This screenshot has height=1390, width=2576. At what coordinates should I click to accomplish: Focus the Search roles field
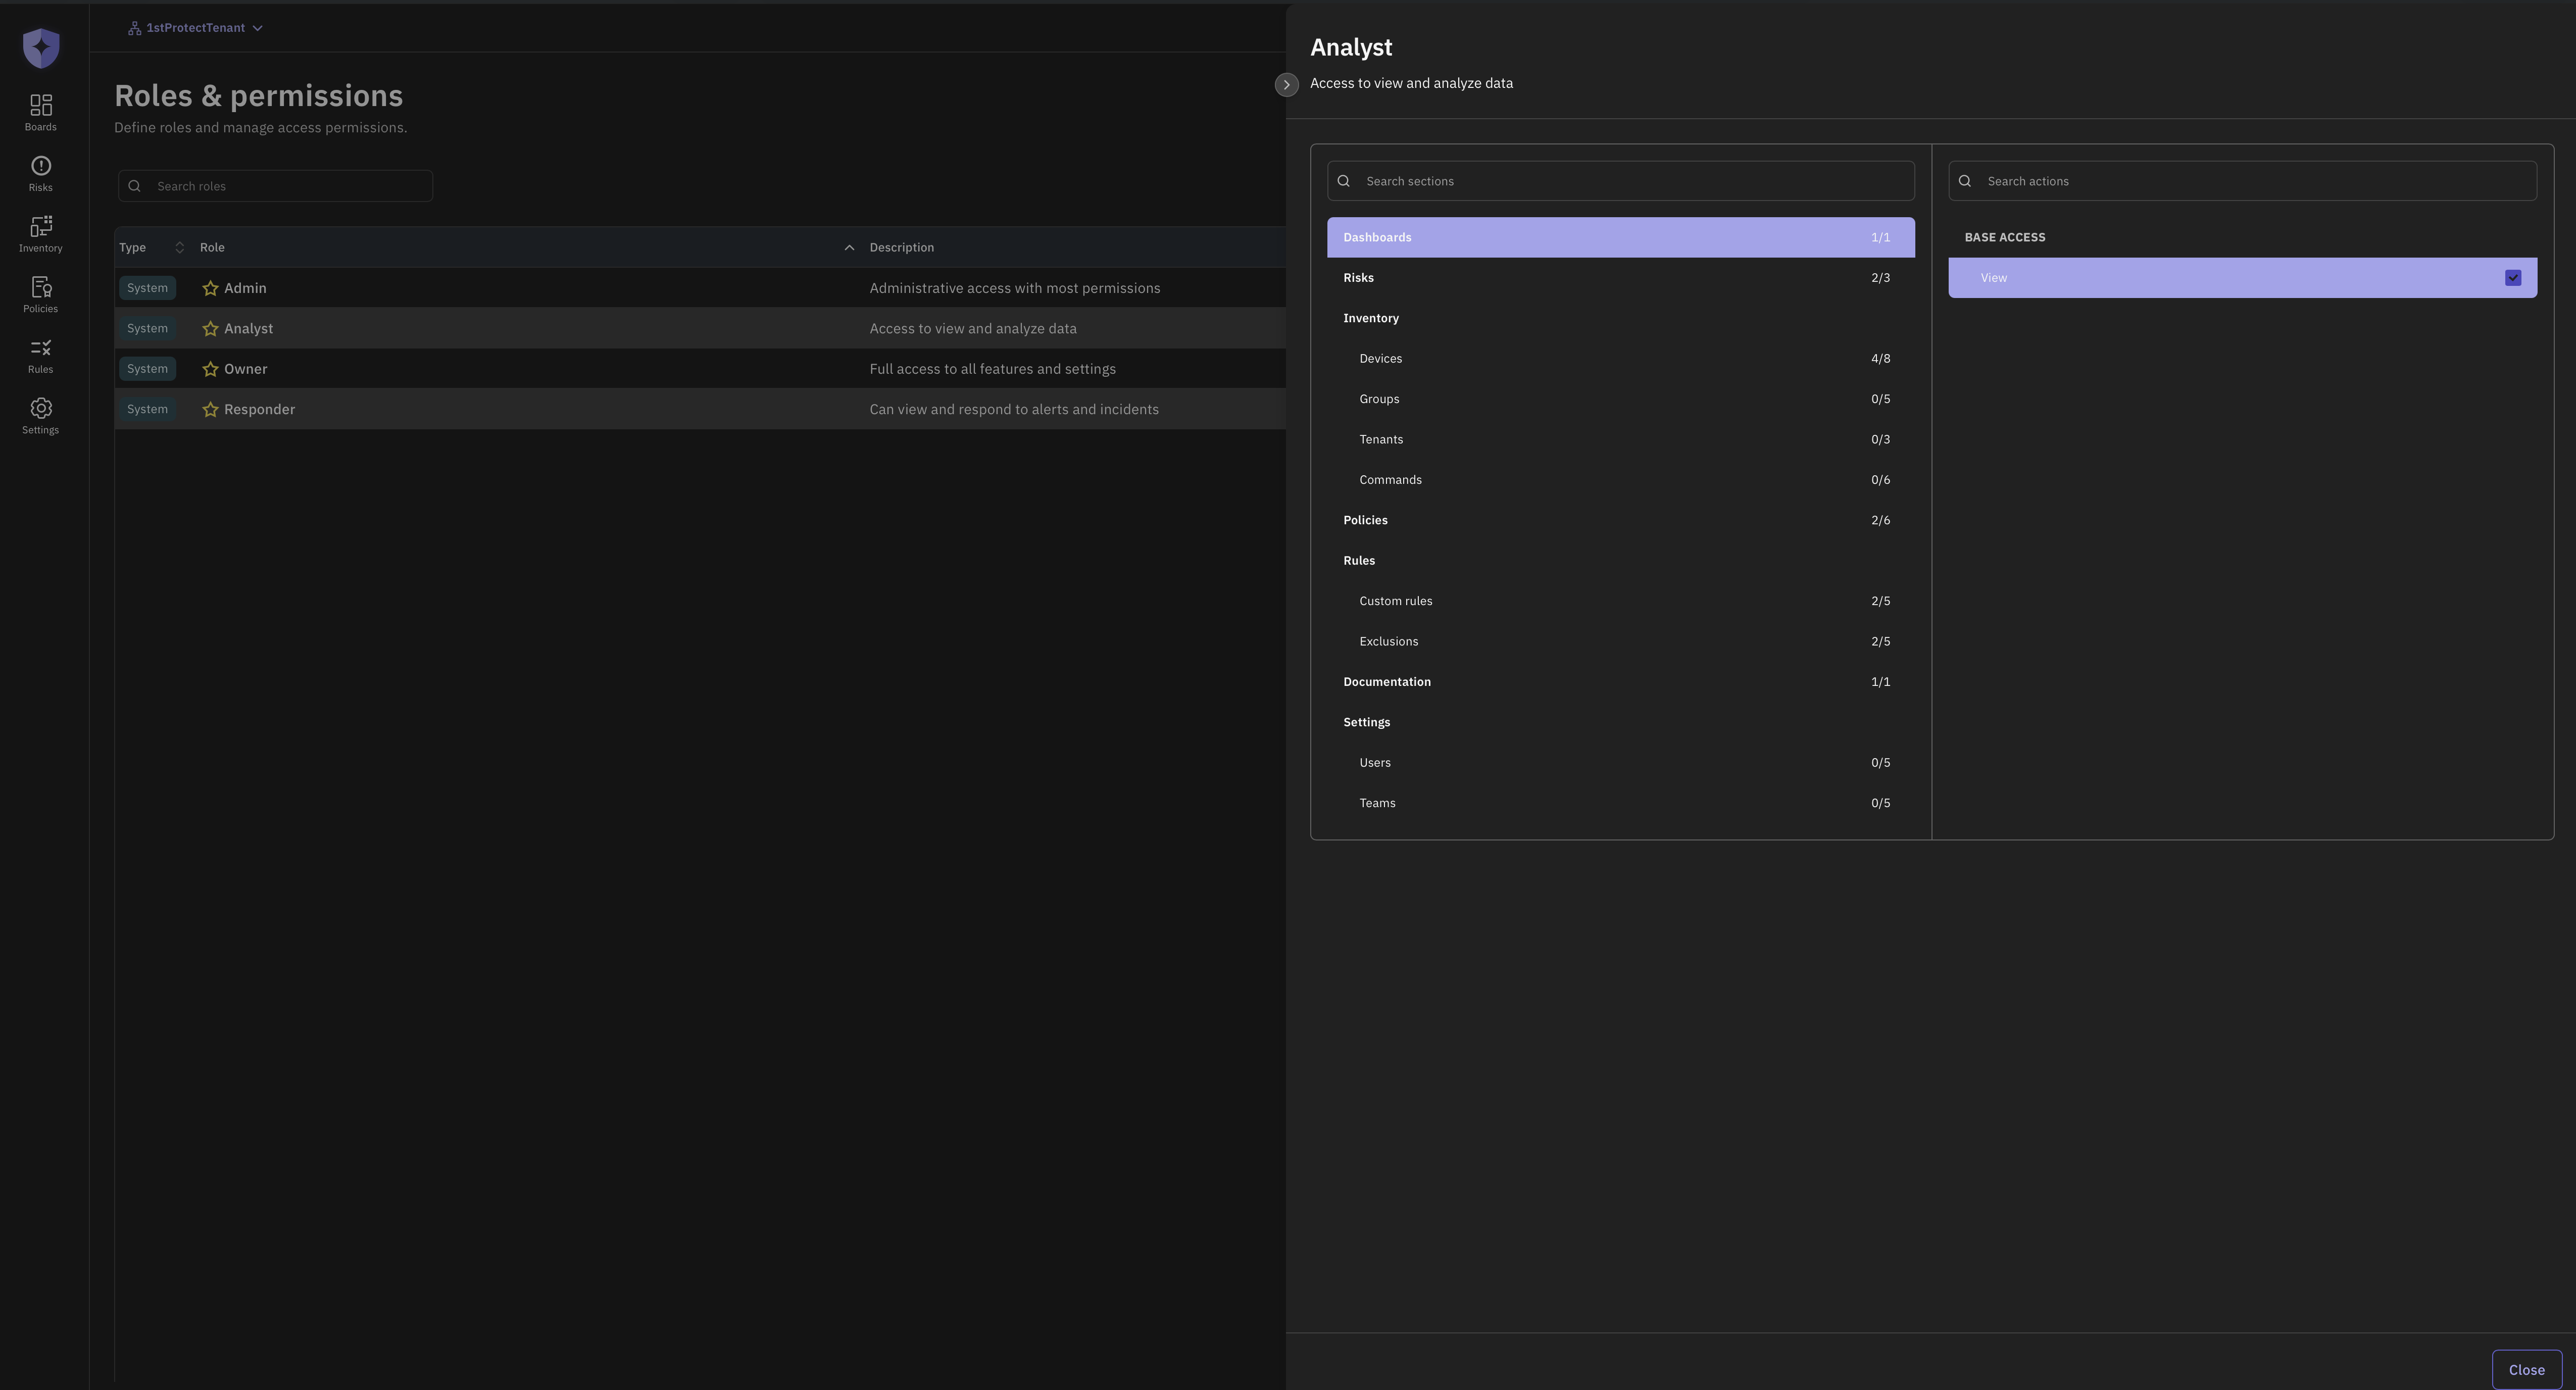click(x=275, y=186)
